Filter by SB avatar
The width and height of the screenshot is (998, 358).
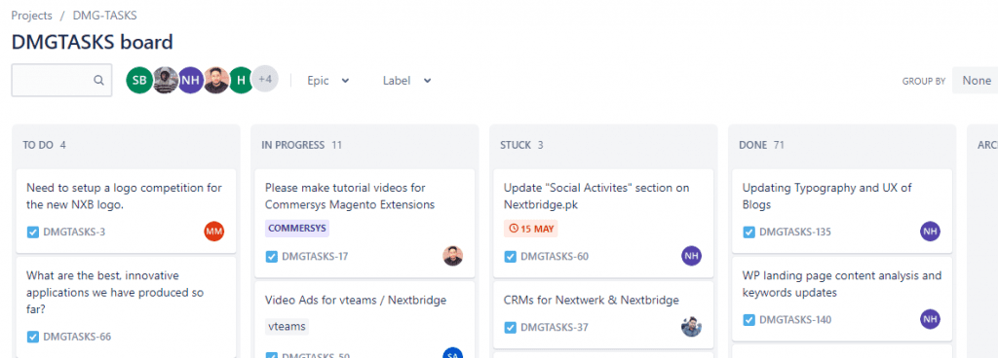point(139,80)
